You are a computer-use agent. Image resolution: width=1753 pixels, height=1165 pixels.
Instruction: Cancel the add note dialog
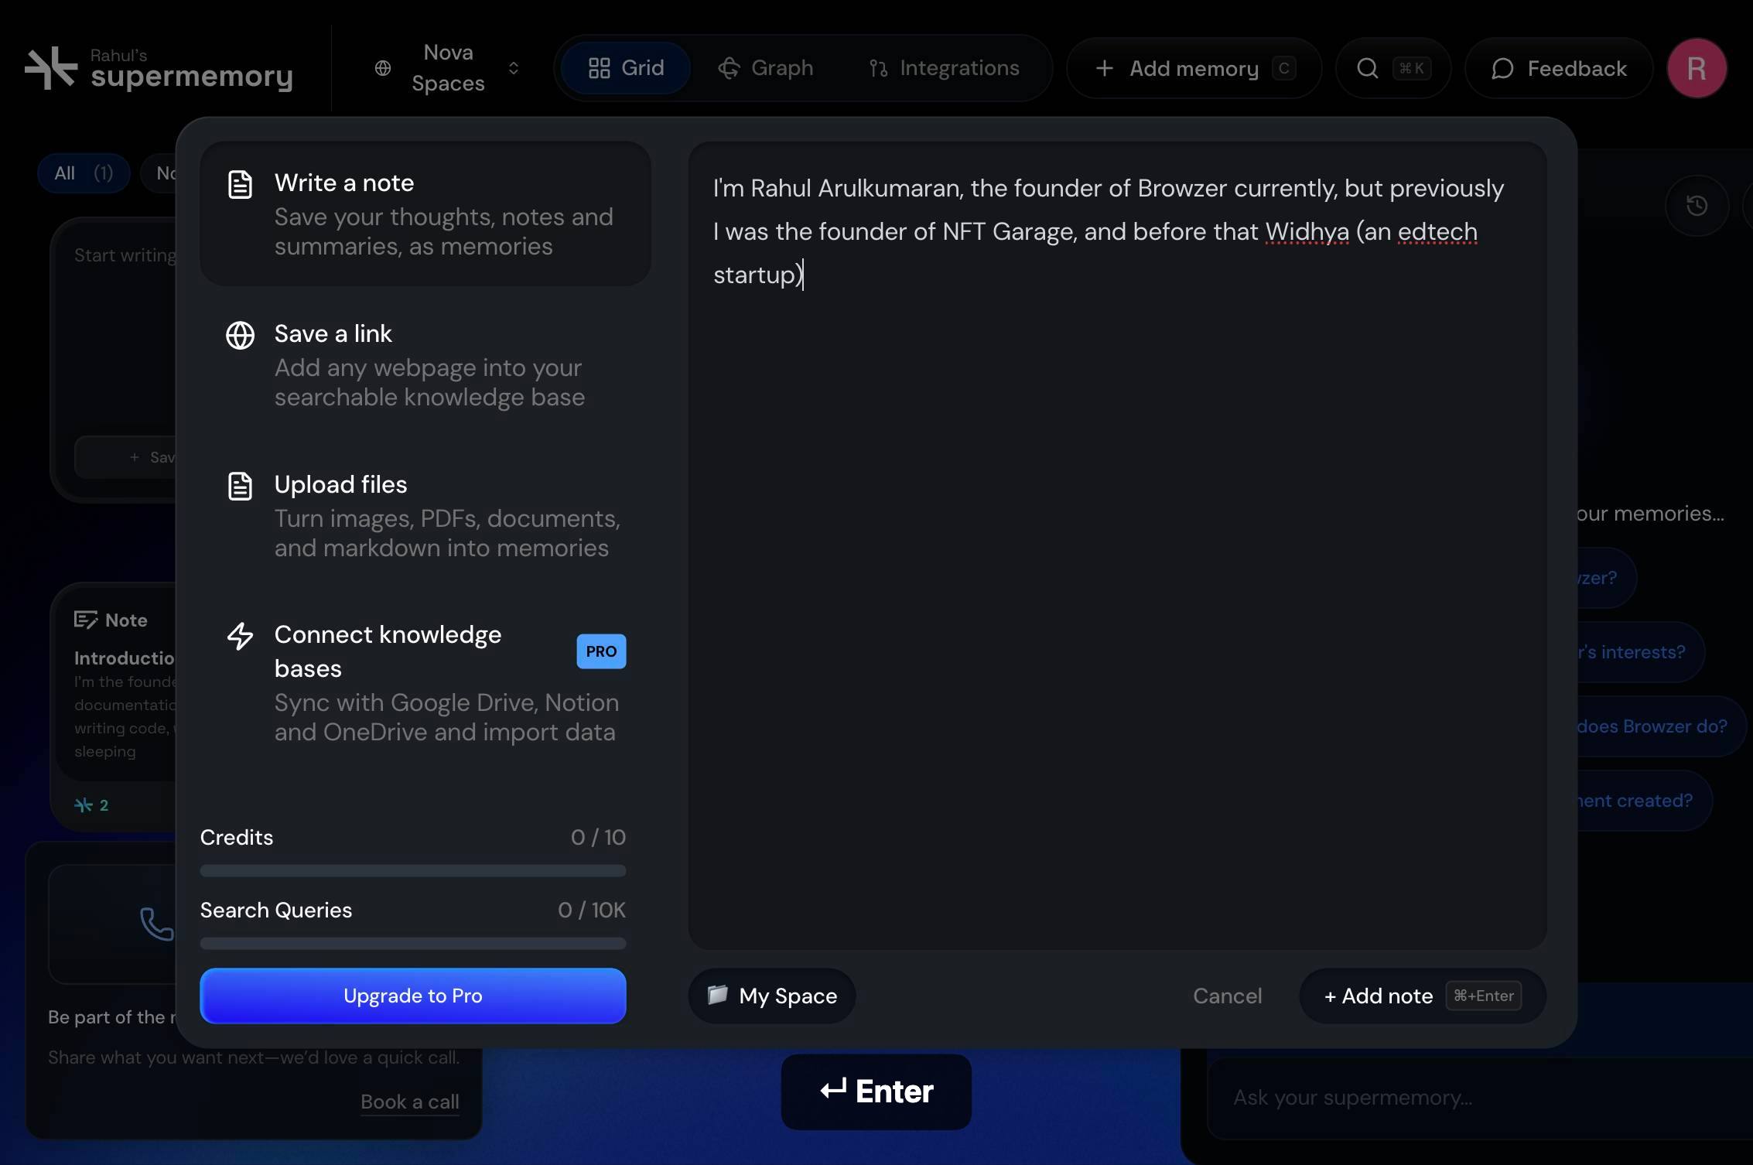click(x=1227, y=996)
